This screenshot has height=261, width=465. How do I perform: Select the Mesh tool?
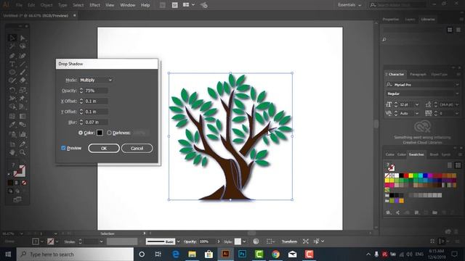tap(12, 116)
